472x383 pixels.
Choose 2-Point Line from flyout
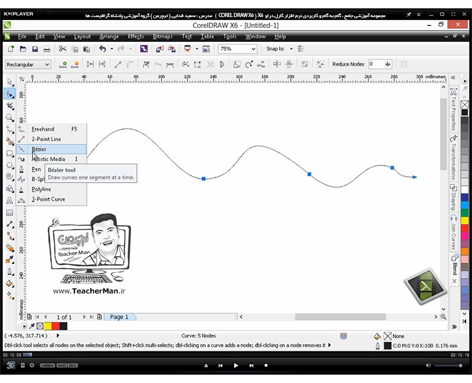pos(51,139)
